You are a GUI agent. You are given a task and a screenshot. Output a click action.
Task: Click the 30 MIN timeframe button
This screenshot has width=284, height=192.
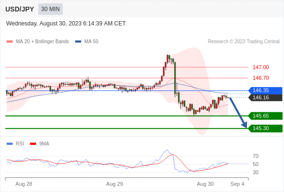pos(51,9)
